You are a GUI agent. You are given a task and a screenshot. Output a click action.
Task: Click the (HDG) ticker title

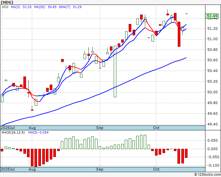click(x=7, y=2)
